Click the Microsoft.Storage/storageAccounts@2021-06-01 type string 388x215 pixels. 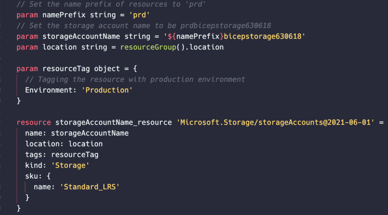[x=275, y=122]
